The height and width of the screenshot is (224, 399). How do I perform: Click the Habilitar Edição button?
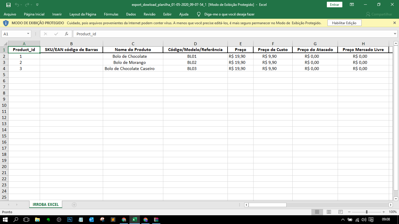[x=344, y=23]
